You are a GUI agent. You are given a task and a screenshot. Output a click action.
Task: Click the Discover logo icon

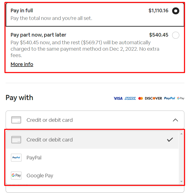coord(153,98)
